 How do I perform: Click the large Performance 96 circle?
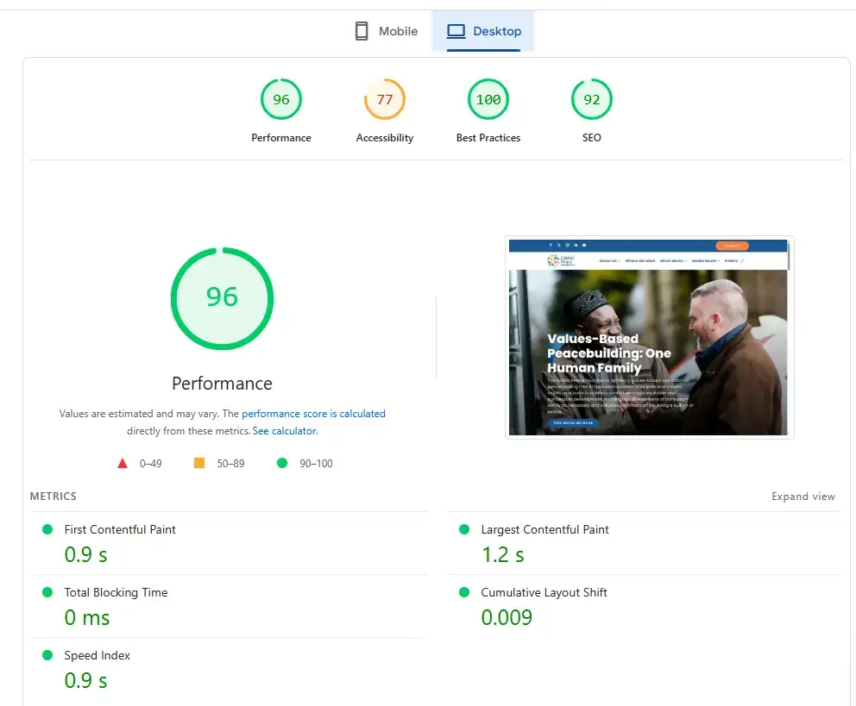coord(222,297)
